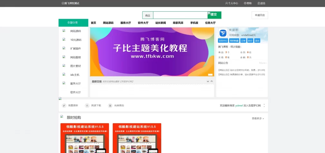325x153 pixels.
Task: Click the icon next to idc主机 in the sidebar
Action: click(x=64, y=74)
